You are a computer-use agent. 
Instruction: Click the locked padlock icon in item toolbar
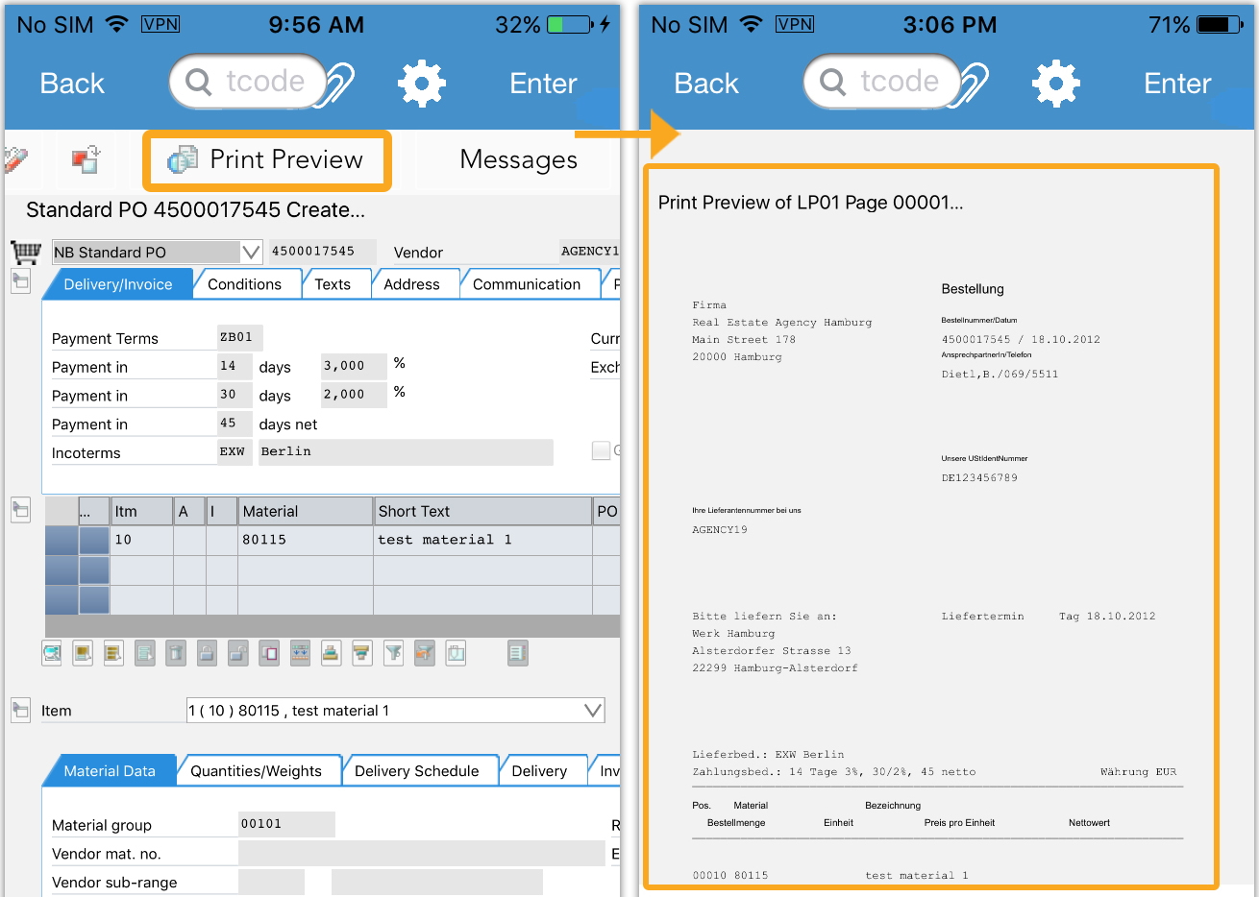207,654
